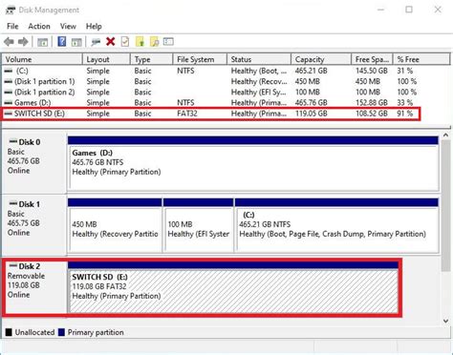Click the disk pane vertical scrollbar thumb
Viewport: 453px width, 355px height.
click(x=445, y=205)
